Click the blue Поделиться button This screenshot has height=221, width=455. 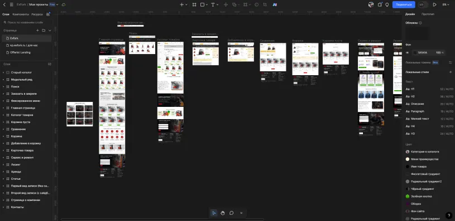pos(404,4)
